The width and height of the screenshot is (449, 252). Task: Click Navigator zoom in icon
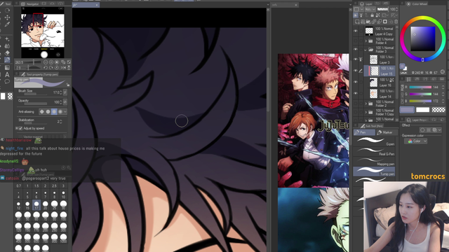51,62
